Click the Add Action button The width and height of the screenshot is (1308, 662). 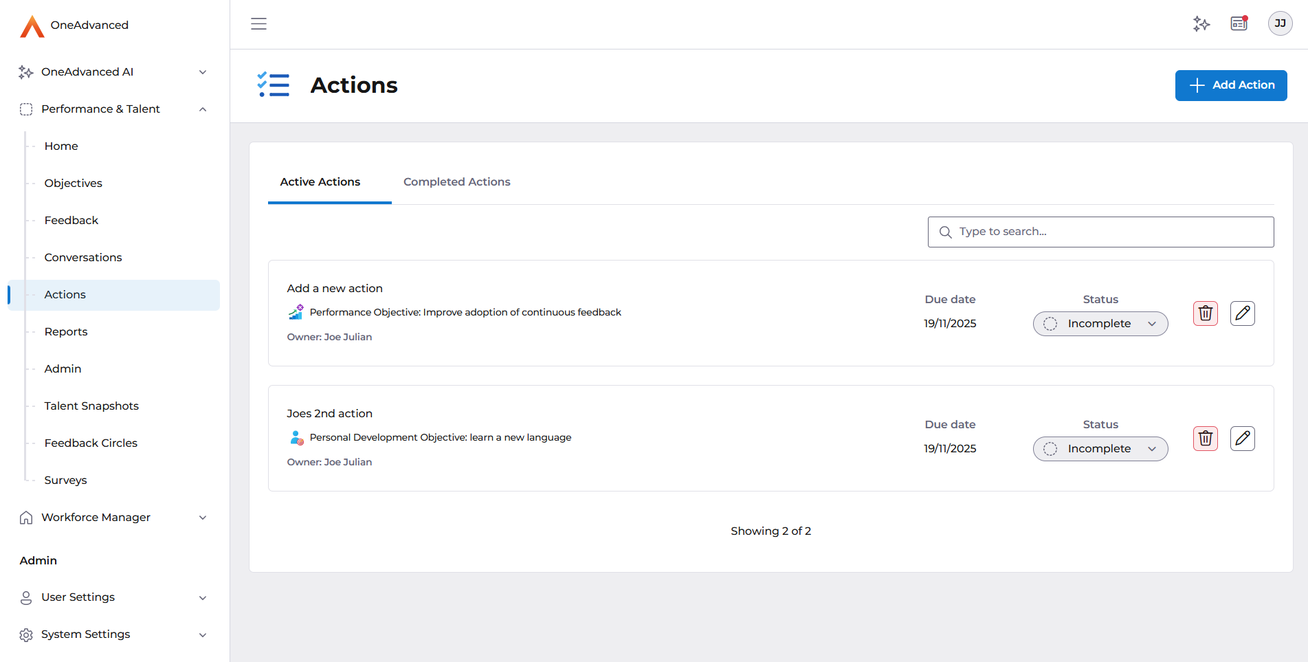pyautogui.click(x=1230, y=85)
